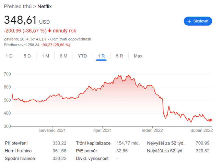Image resolution: width=223 pixels, height=163 pixels.
Task: Show the Max. chart range
Action: coord(139,56)
